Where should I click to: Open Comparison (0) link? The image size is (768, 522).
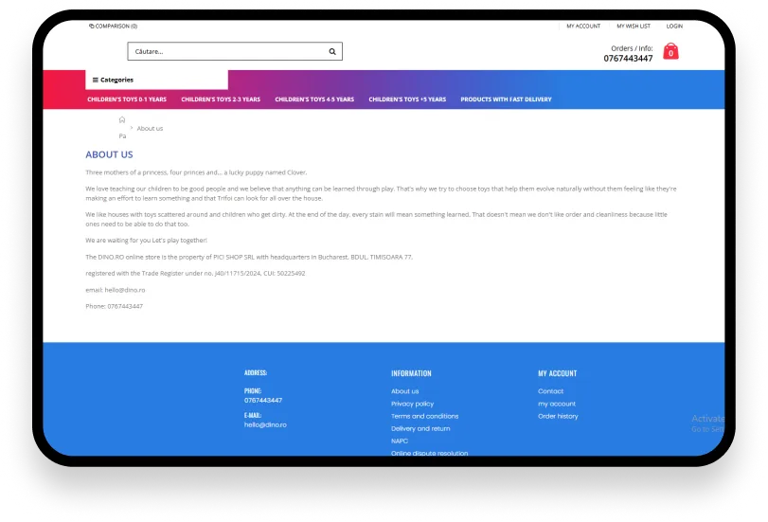[113, 26]
